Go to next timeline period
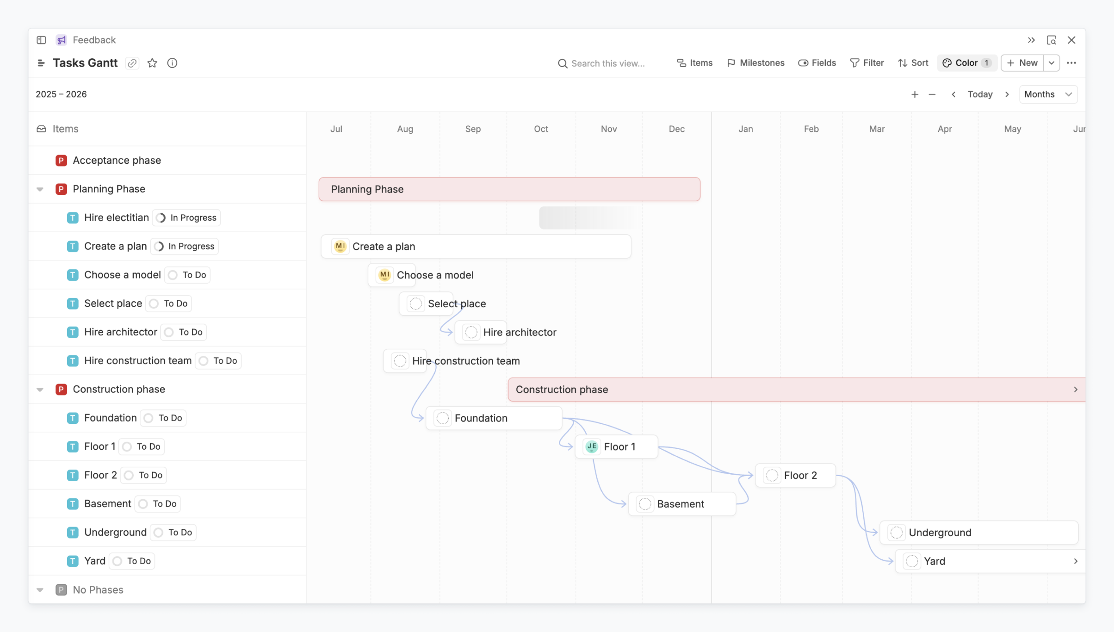This screenshot has width=1114, height=632. [1007, 94]
